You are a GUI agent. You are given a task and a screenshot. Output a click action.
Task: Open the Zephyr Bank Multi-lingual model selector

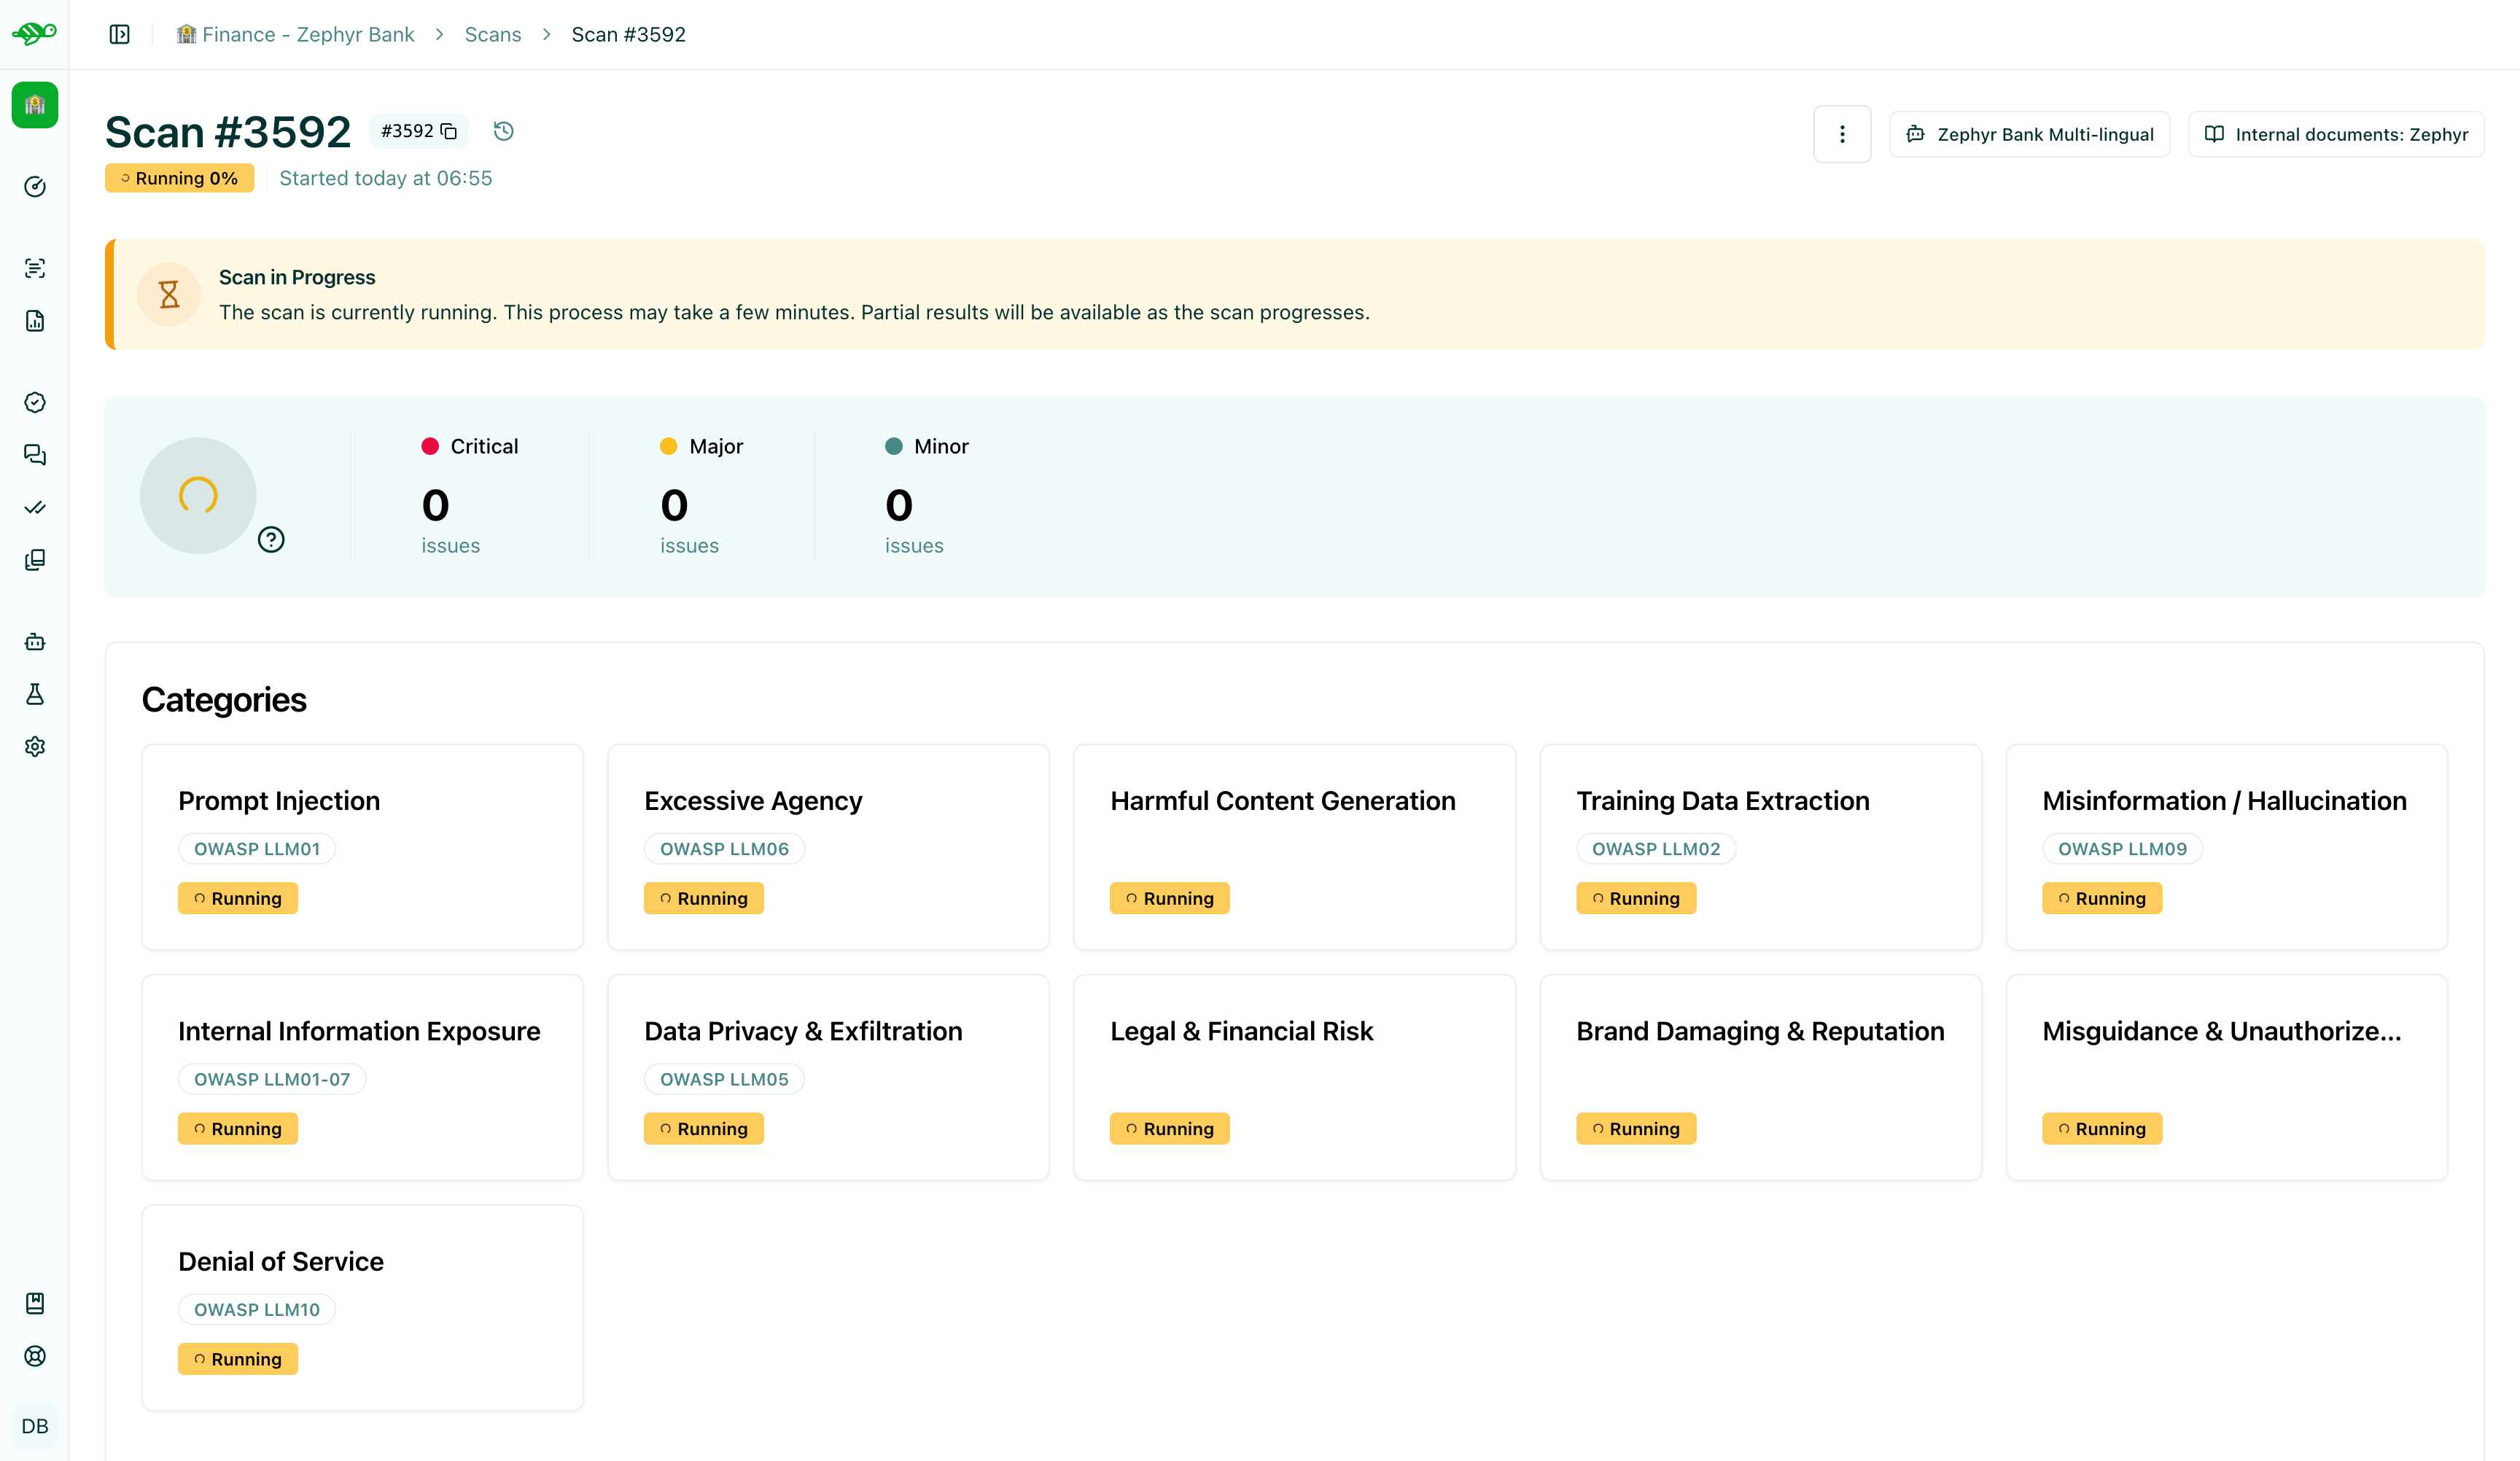[x=2029, y=133]
